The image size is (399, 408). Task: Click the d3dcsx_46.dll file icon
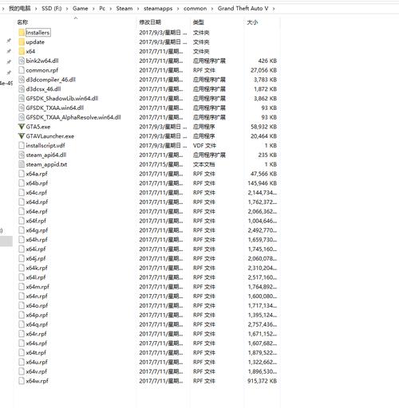coord(22,89)
